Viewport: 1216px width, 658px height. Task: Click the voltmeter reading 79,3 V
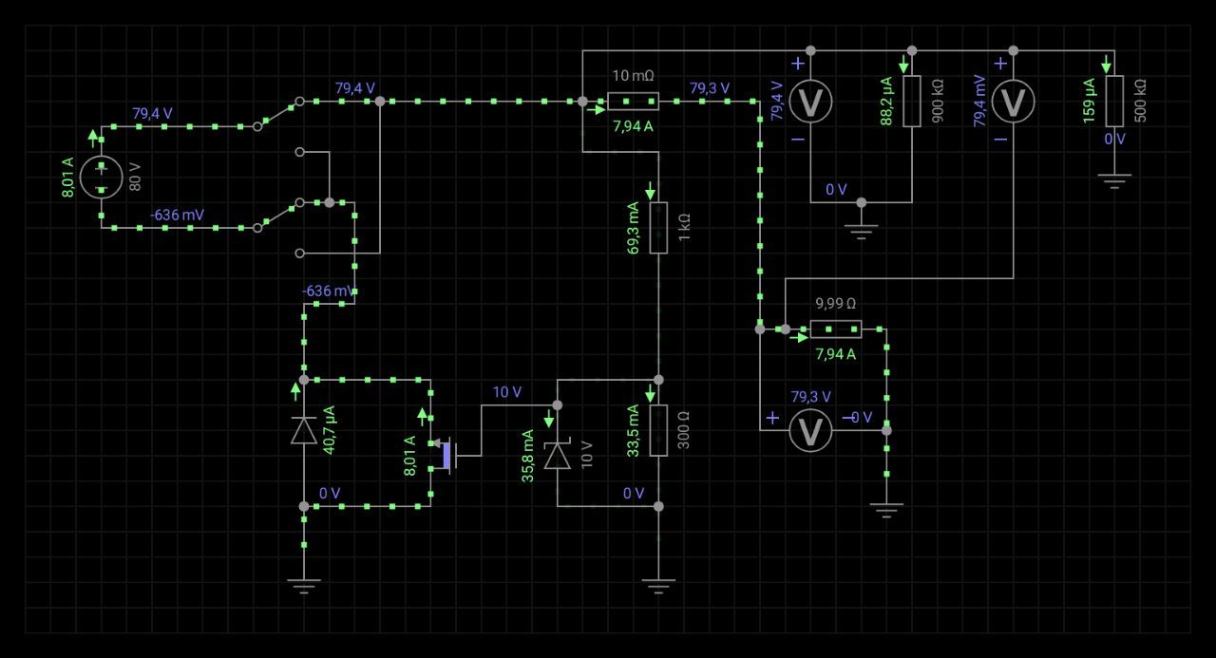pyautogui.click(x=810, y=431)
